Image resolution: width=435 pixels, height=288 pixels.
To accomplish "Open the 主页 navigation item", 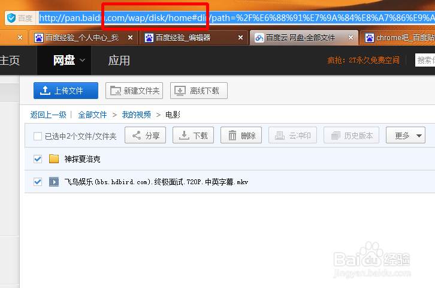I will coord(10,60).
